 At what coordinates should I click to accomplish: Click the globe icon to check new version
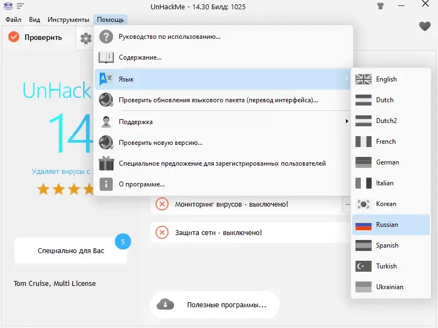[x=106, y=142]
